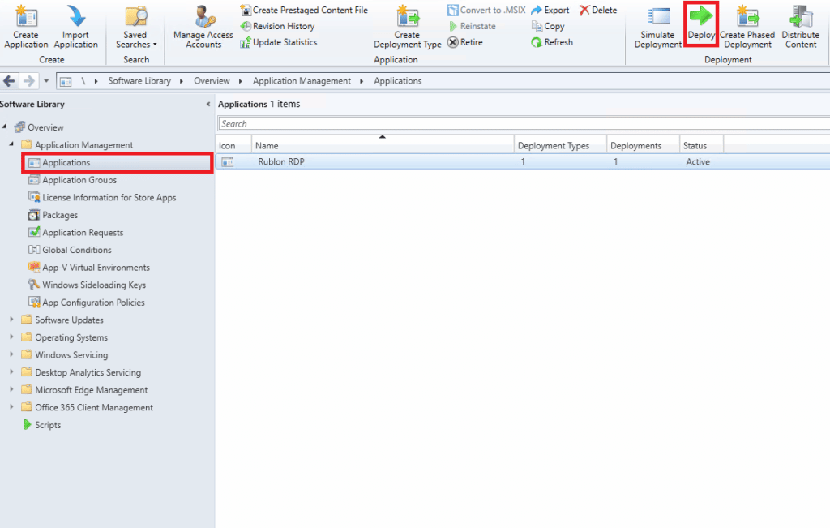
Task: Click the Search input field
Action: click(x=519, y=124)
